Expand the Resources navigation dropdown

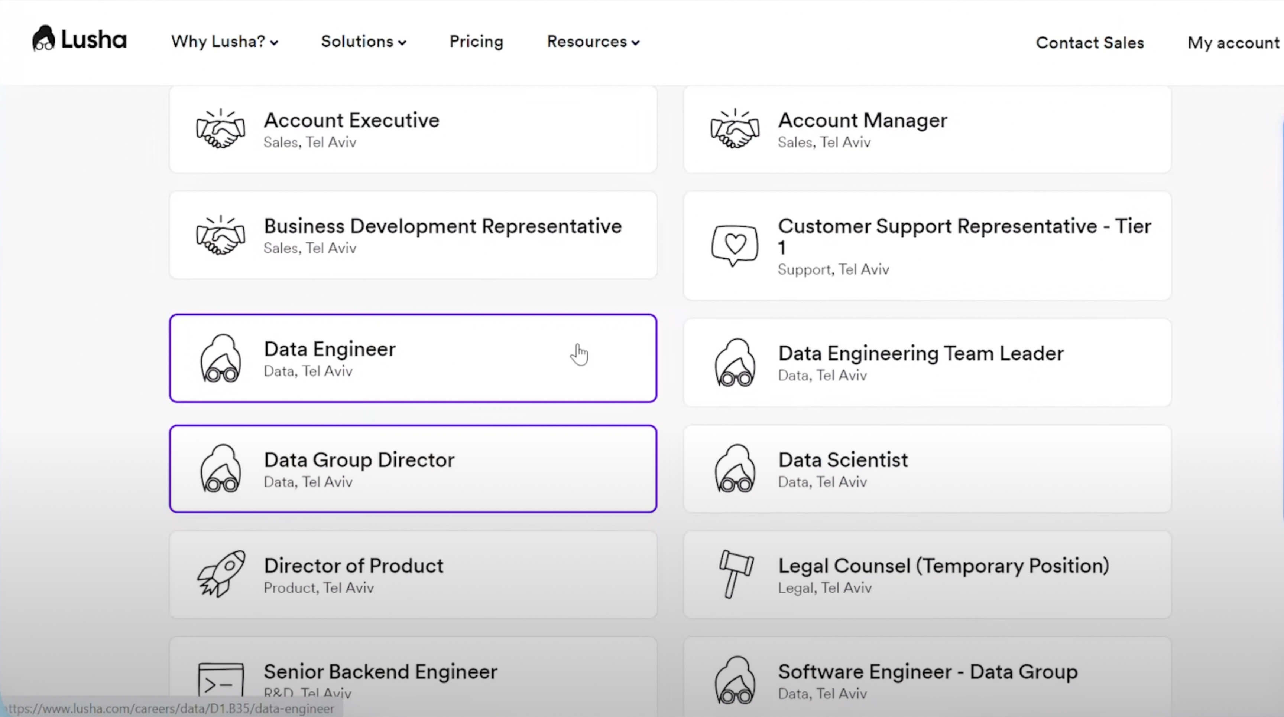click(593, 42)
